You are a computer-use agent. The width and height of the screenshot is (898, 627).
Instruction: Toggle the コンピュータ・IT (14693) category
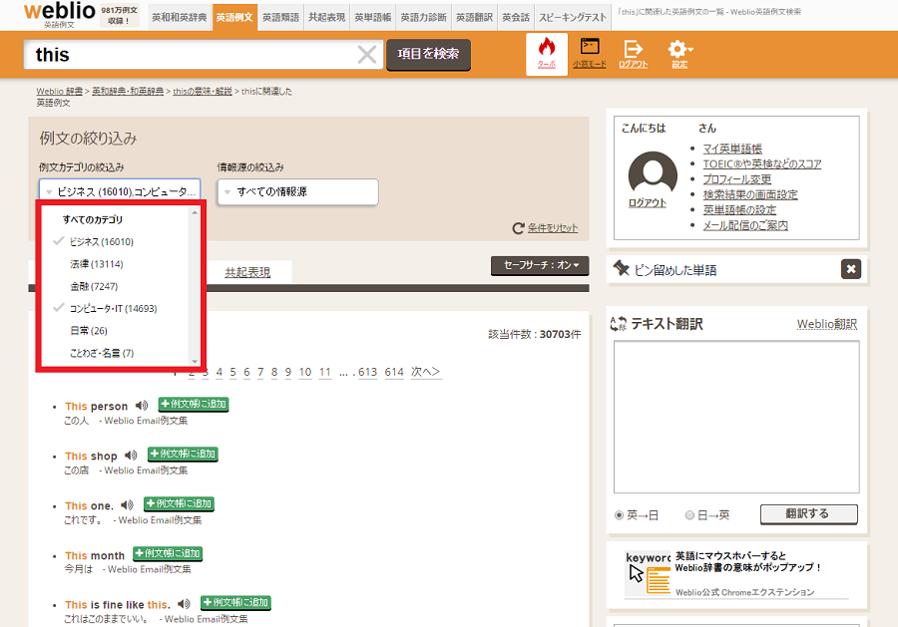113,309
